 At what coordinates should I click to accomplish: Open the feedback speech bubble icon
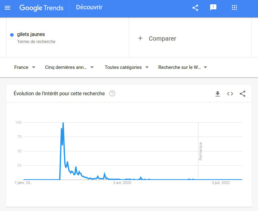(213, 7)
